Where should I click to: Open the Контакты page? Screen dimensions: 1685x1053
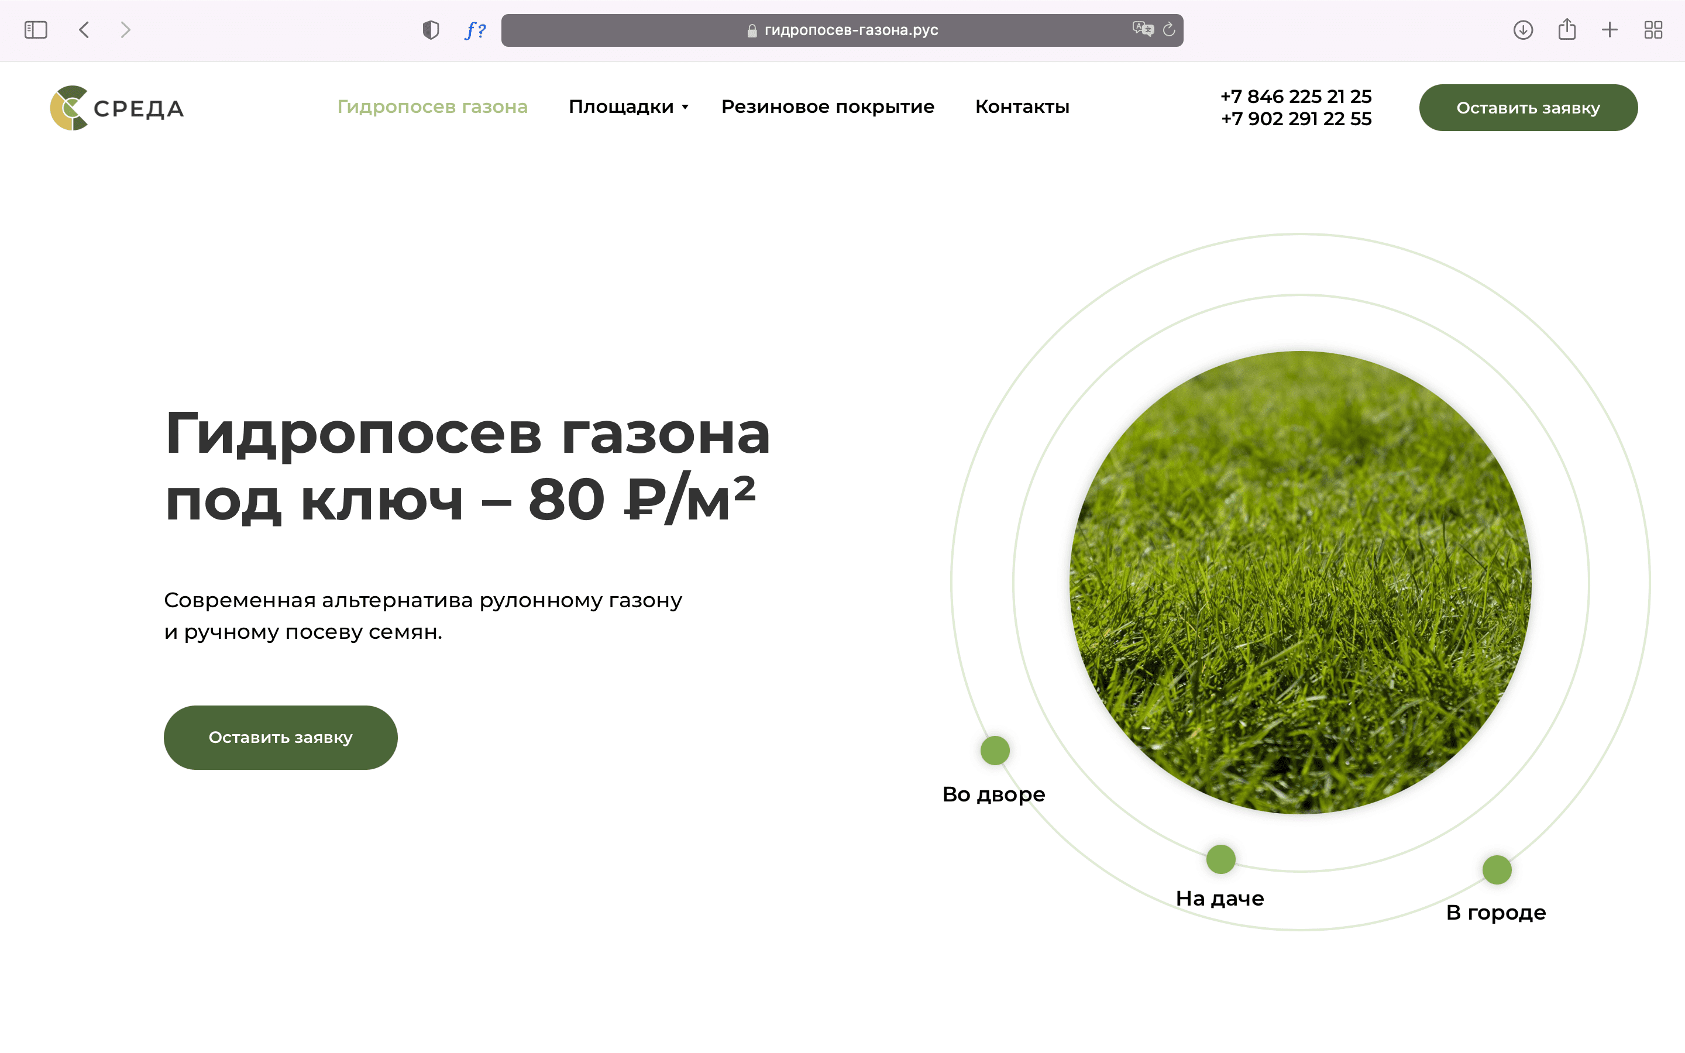1022,106
